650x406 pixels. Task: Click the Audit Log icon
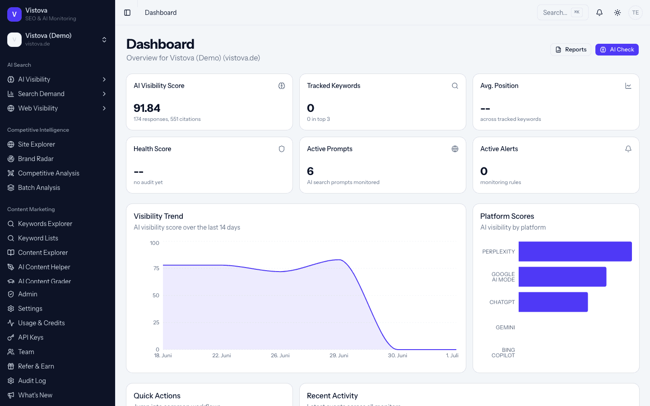pyautogui.click(x=11, y=381)
